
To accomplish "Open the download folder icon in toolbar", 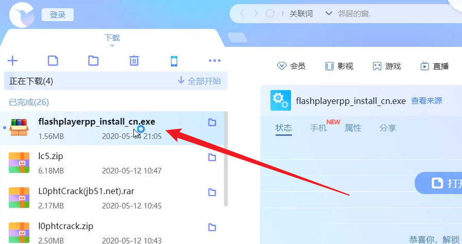I will click(x=93, y=61).
